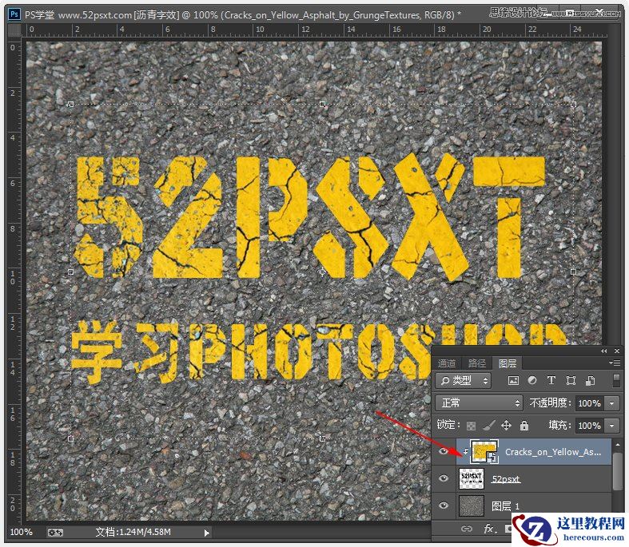This screenshot has width=629, height=547.
Task: Select the 图层 layers tab
Action: click(507, 363)
